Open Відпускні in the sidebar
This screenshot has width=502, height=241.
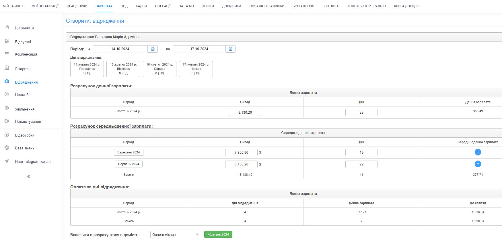[23, 42]
